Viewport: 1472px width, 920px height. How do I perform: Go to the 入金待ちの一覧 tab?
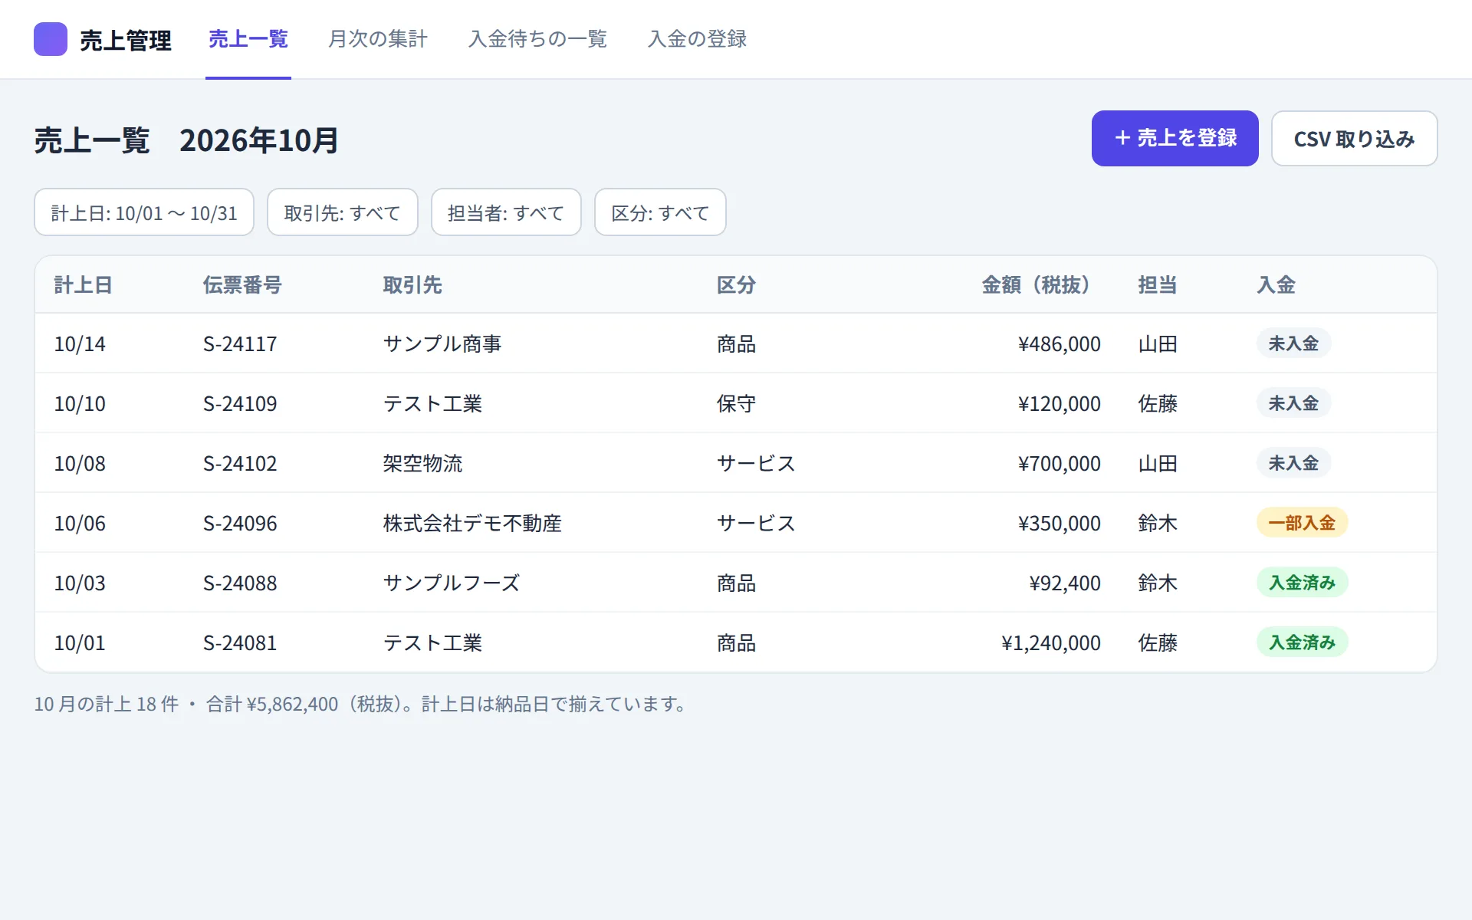pos(537,39)
